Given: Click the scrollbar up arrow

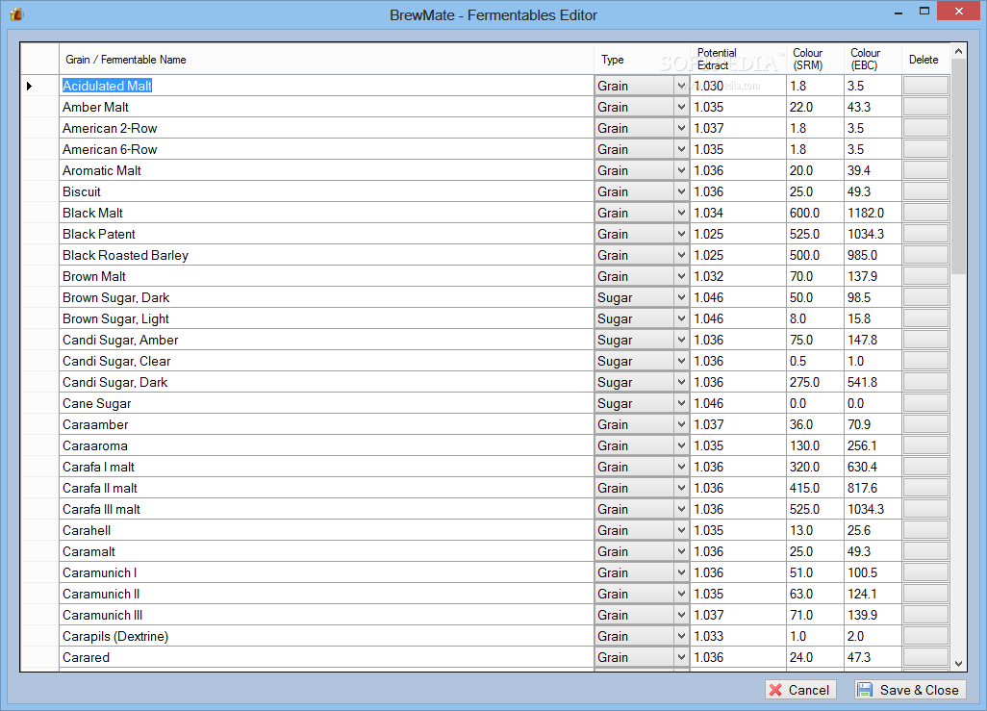Looking at the screenshot, I should 959,51.
